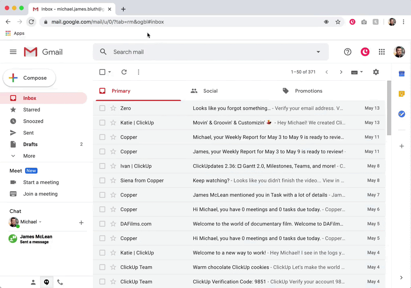Click the Compose button
Image resolution: width=411 pixels, height=288 pixels.
[29, 78]
